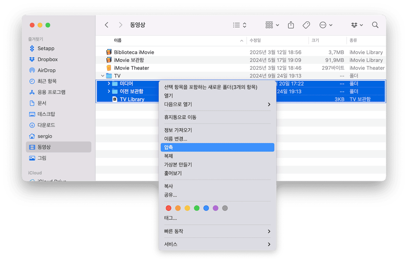The height and width of the screenshot is (261, 408).
Task: Expand the 이전 보관함 folder
Action: click(109, 91)
